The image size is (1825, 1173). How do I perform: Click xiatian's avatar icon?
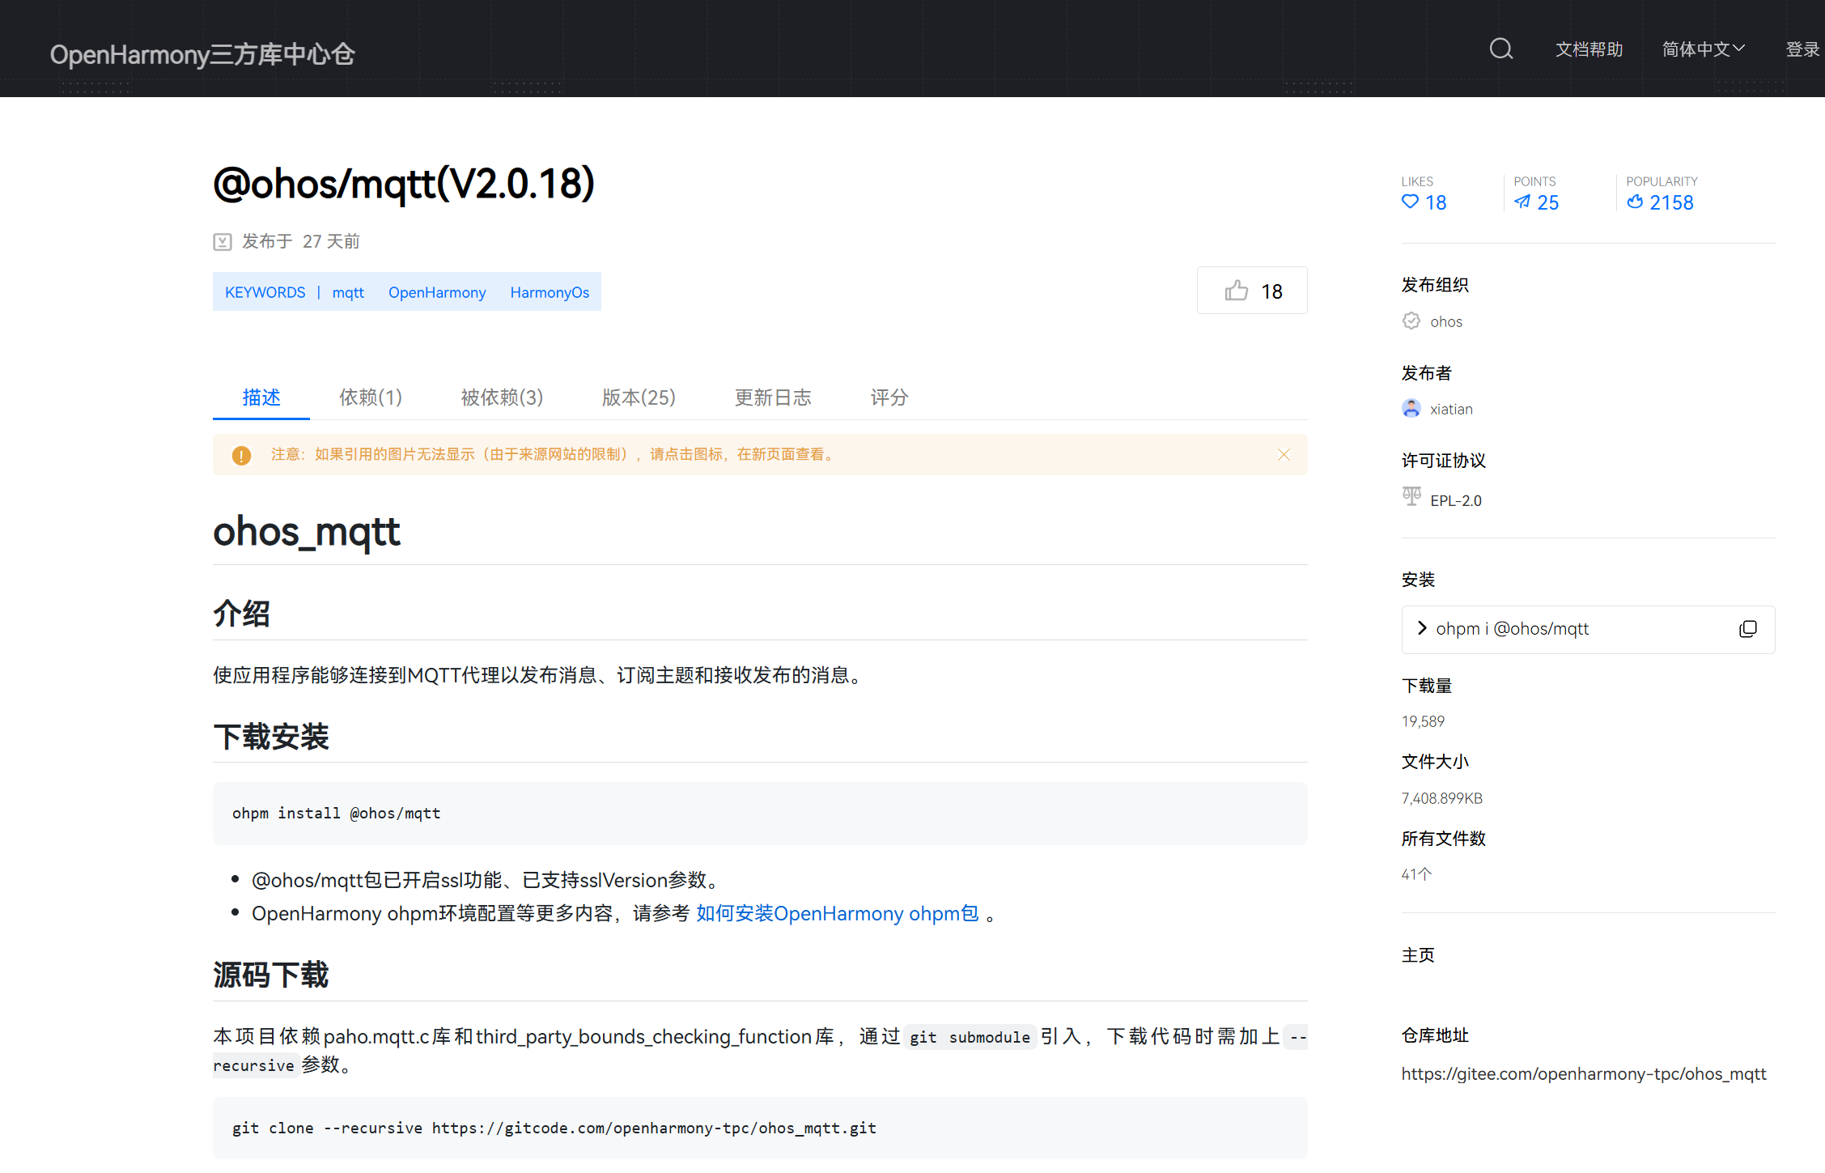[x=1411, y=409]
